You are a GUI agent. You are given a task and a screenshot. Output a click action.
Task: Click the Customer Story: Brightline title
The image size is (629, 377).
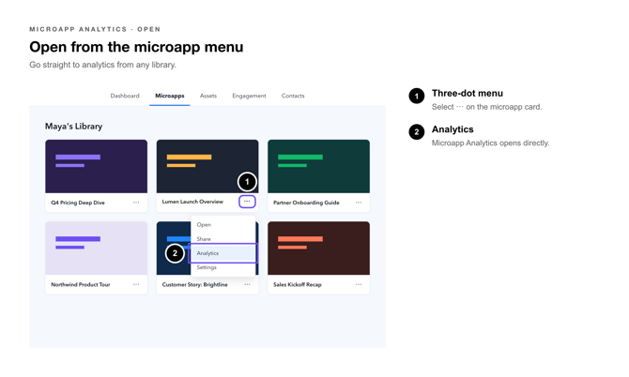194,284
